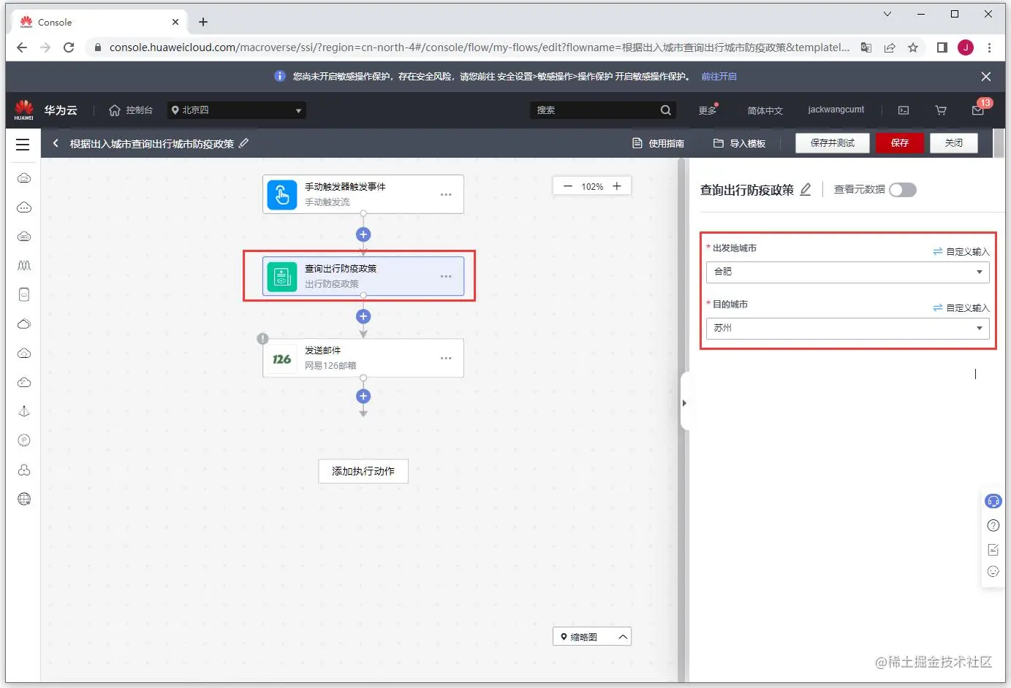The height and width of the screenshot is (688, 1011).
Task: Open the 简体中文 language menu
Action: [x=765, y=110]
